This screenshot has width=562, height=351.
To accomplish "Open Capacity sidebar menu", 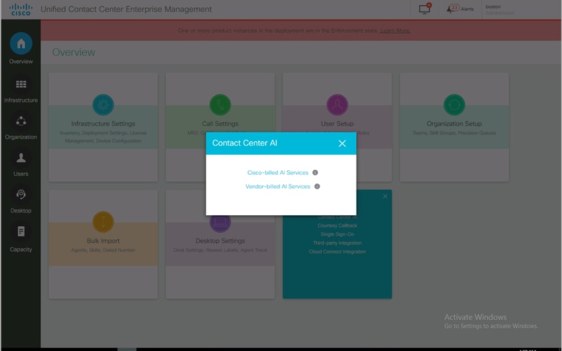I will click(x=21, y=239).
